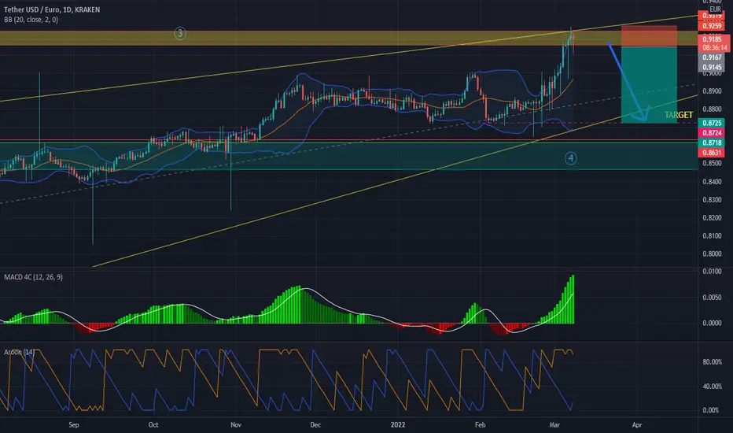Screen dimensions: 733x433
Task: Click the 40.00% Aroon axis value
Action: click(712, 387)
